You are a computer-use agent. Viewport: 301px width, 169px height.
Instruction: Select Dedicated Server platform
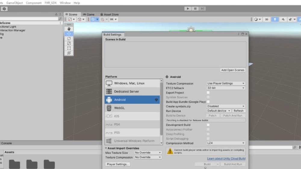[132, 91]
